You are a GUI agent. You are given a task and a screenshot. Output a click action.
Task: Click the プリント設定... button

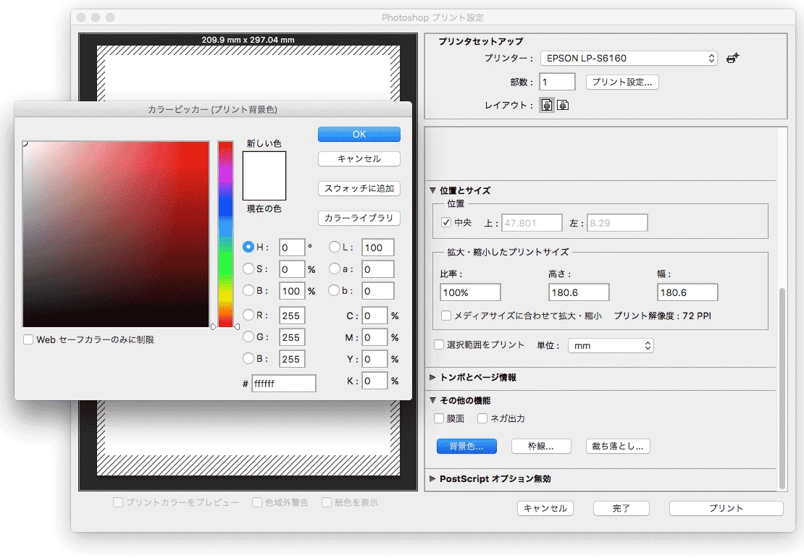[622, 83]
